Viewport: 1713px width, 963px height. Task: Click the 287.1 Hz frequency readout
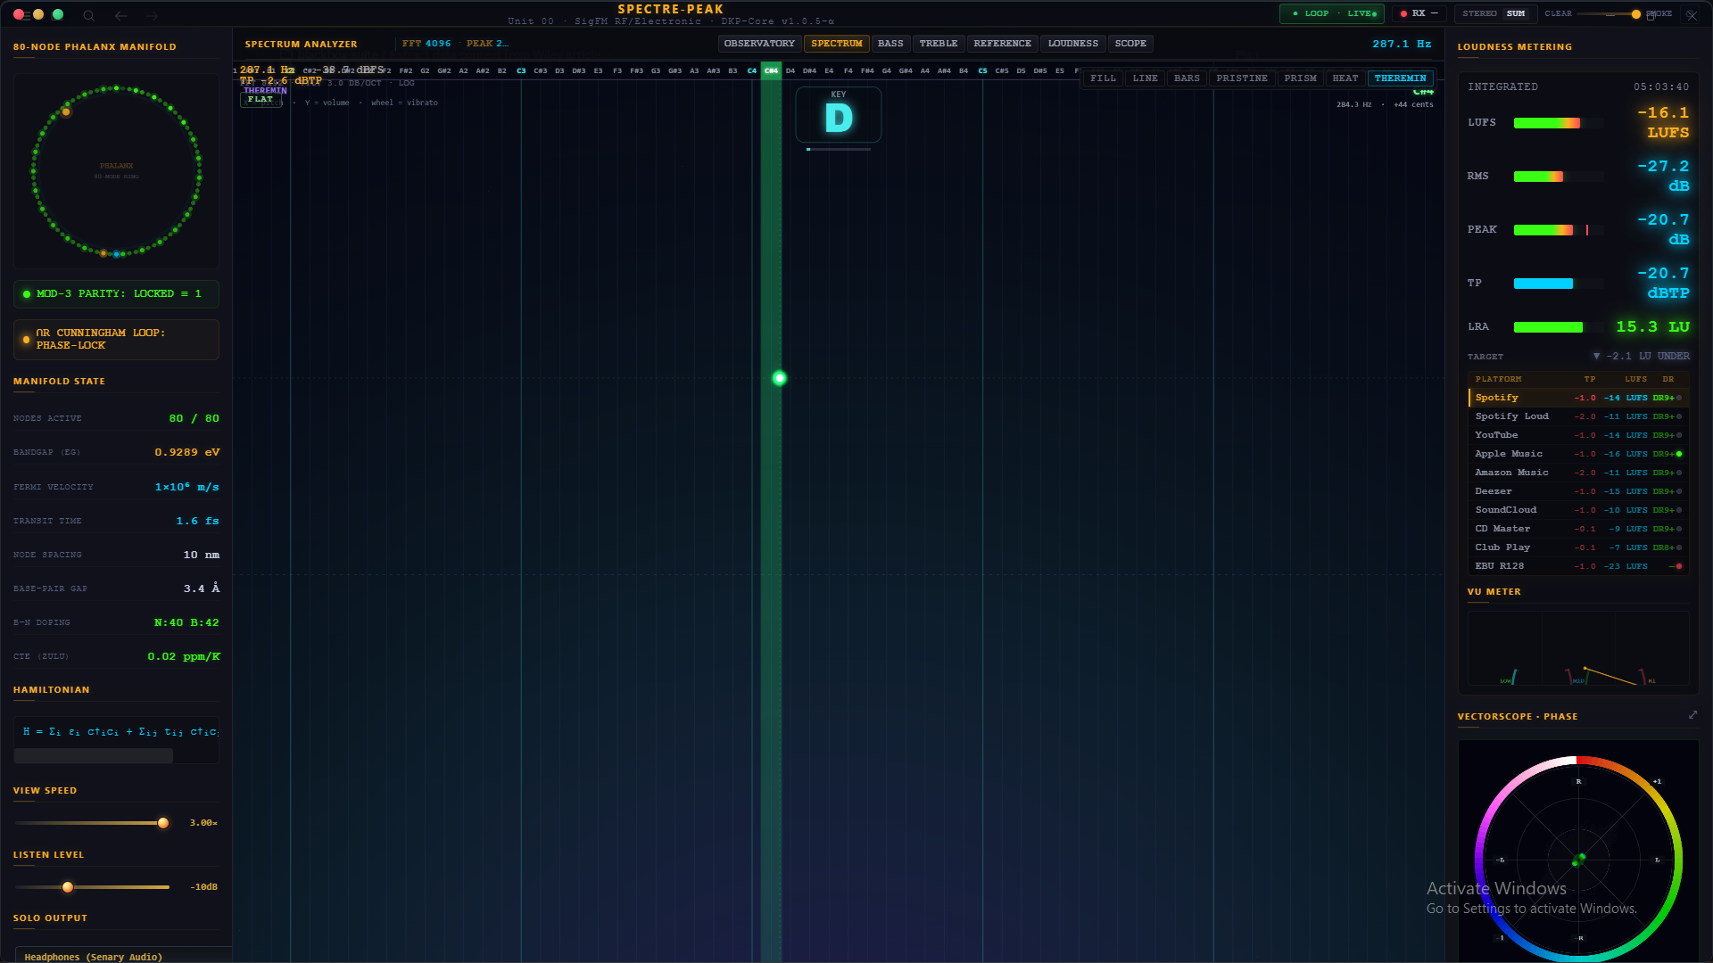[x=1402, y=44]
